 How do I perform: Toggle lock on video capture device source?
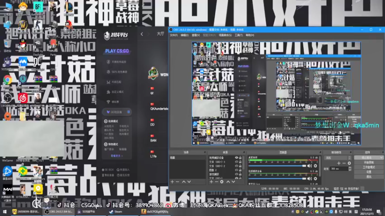tap(240, 158)
